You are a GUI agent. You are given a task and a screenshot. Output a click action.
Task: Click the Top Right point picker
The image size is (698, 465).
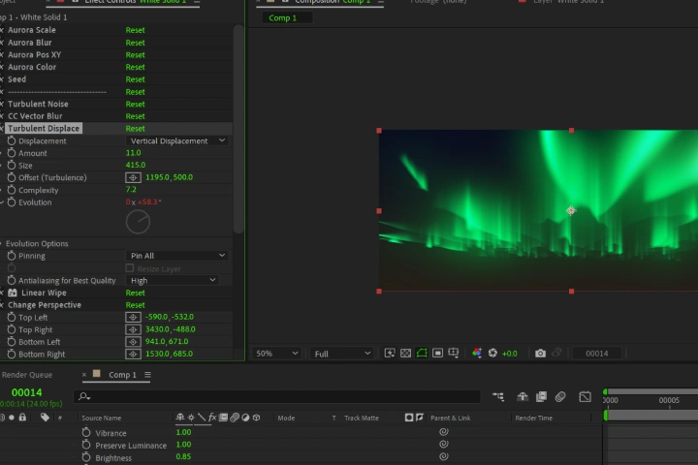point(133,329)
